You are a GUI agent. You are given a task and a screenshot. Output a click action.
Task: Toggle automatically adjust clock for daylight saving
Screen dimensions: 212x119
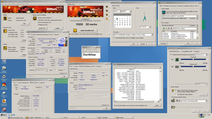coord(114,38)
